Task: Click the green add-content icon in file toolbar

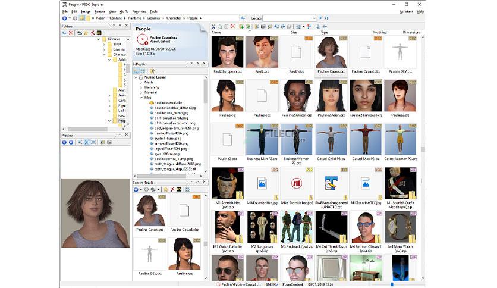Action: pyautogui.click(x=241, y=27)
